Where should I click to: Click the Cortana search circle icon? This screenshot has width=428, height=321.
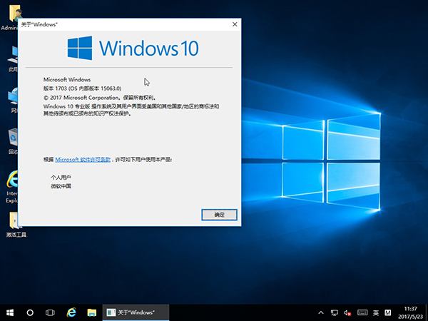(31, 312)
